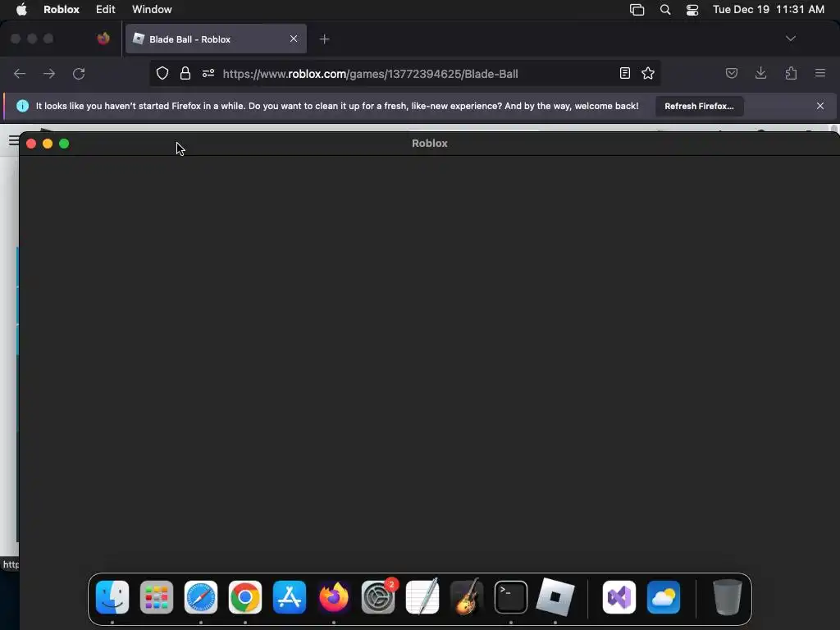Open the App Store from the Dock
Viewport: 840px width, 630px height.
[x=290, y=597]
